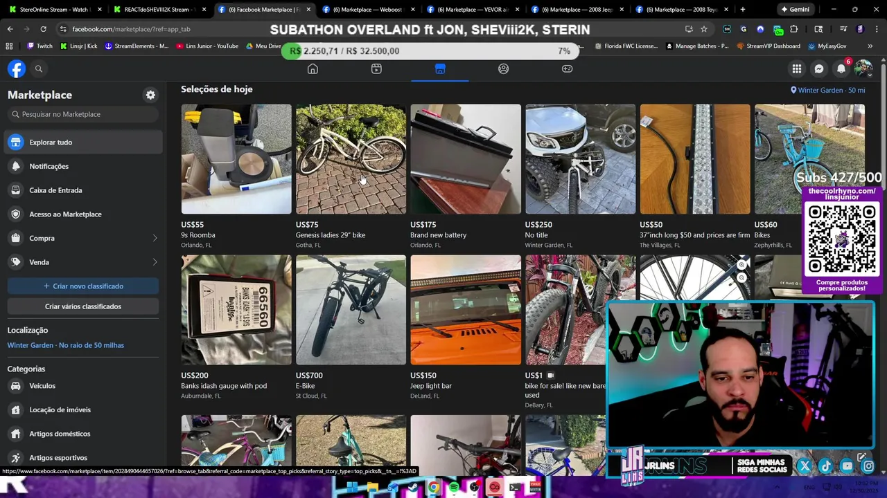Click the browser back arrow

[x=10, y=29]
